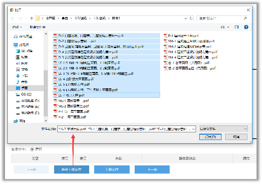Click the Cancel button in the dialog
The height and width of the screenshot is (184, 262).
click(236, 137)
